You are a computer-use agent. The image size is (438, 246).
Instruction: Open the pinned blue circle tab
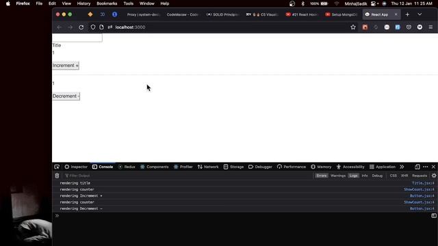115,14
